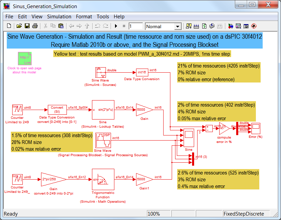Click the 100% zoom status field
The height and width of the screenshot is (220, 281).
[158, 214]
